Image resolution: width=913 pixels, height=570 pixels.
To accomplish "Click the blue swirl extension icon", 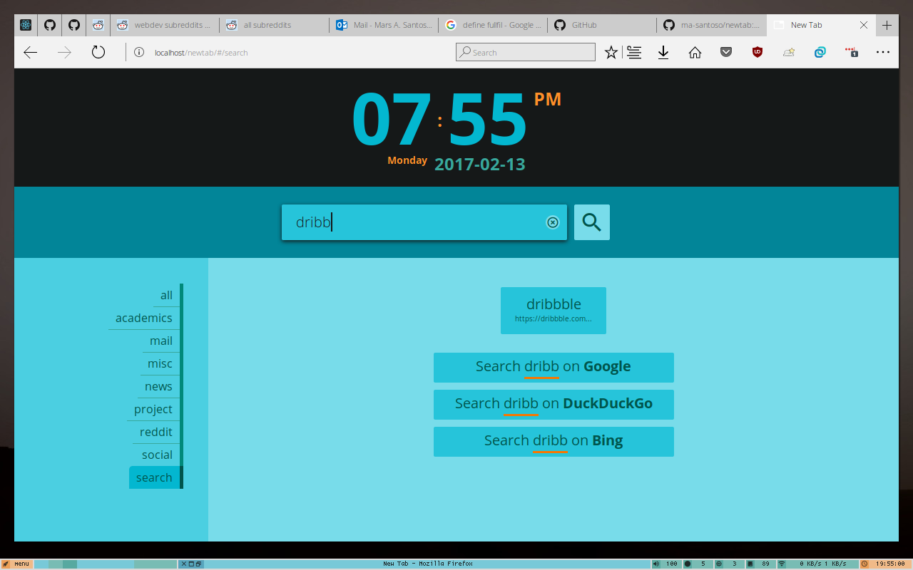I will (820, 52).
